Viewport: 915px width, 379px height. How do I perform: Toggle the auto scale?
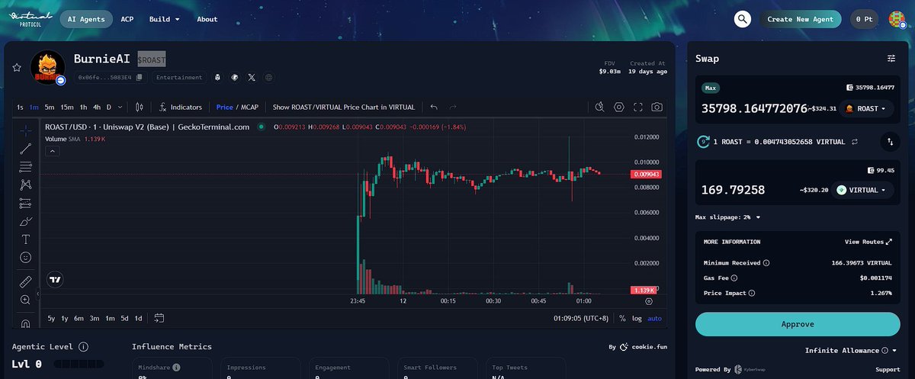click(655, 318)
